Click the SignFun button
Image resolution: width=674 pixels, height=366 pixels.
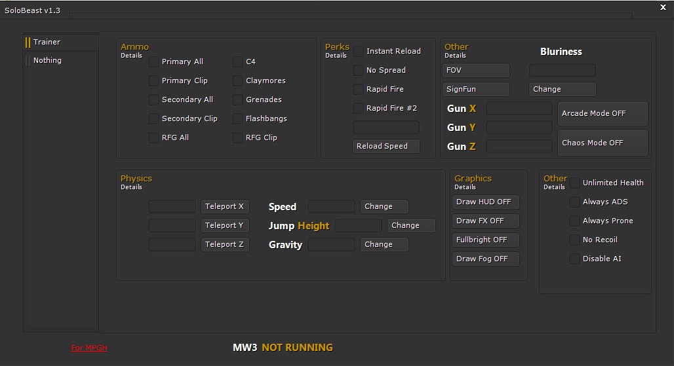coord(476,89)
